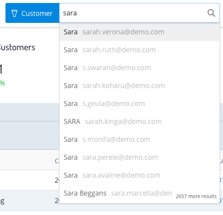
Task: Choose the sara.avaline@demo.com entry
Action: 140,175
